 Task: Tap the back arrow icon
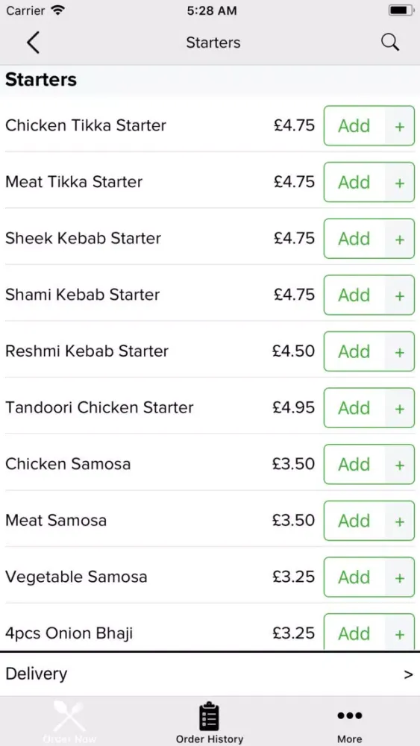coord(33,43)
